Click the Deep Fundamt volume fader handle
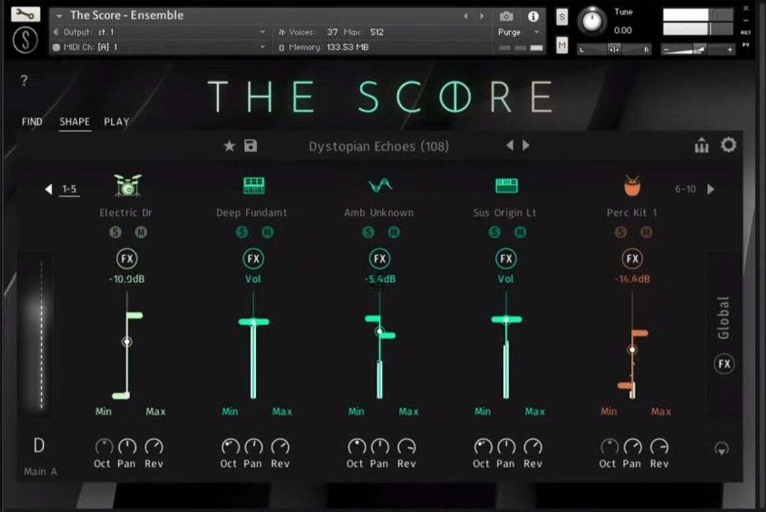The image size is (766, 512). click(253, 322)
